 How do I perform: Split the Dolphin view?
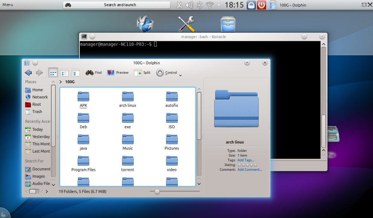click(x=142, y=73)
